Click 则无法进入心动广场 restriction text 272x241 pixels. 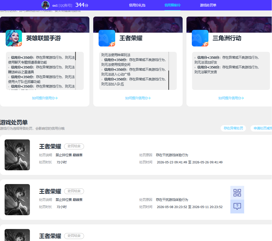coord(116,74)
